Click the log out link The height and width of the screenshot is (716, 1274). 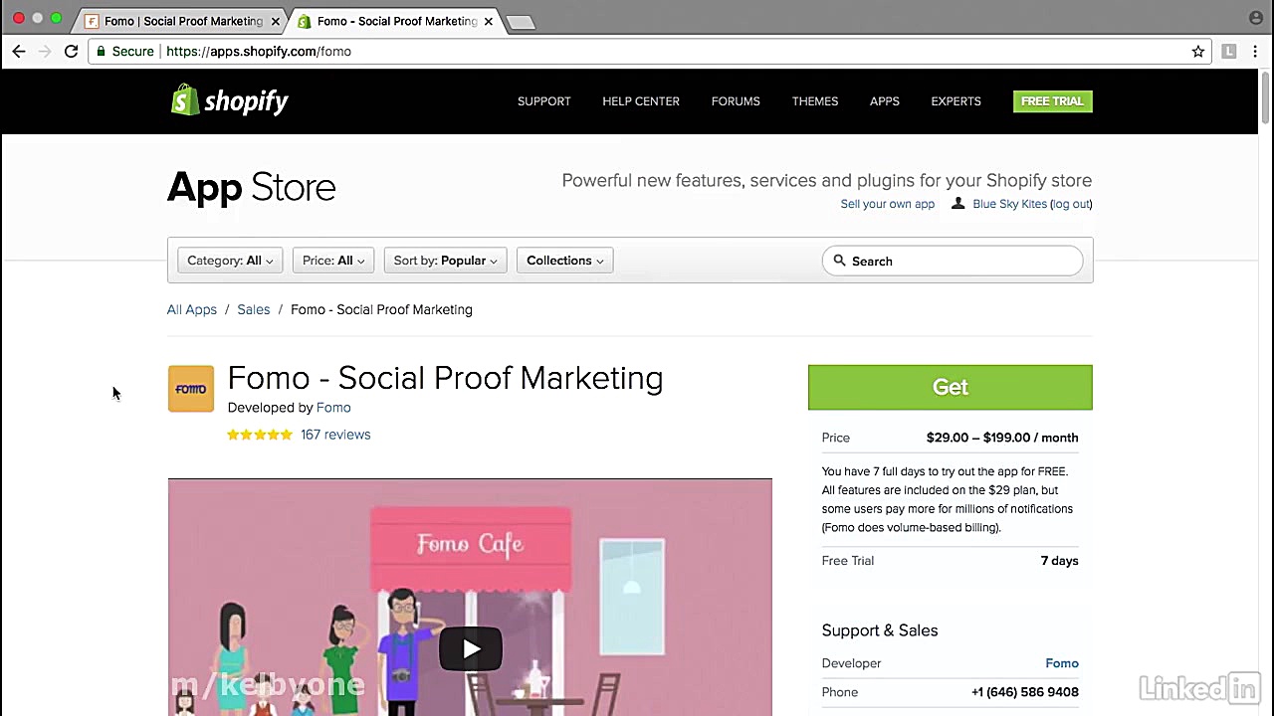(1071, 204)
